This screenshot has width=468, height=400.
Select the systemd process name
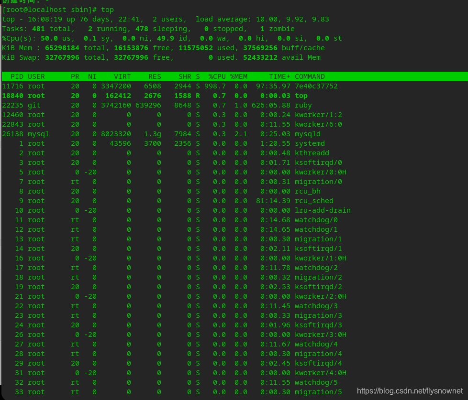pyautogui.click(x=310, y=143)
